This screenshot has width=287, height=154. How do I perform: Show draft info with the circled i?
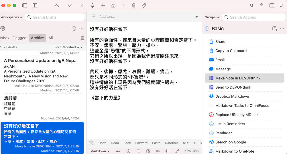(129, 151)
